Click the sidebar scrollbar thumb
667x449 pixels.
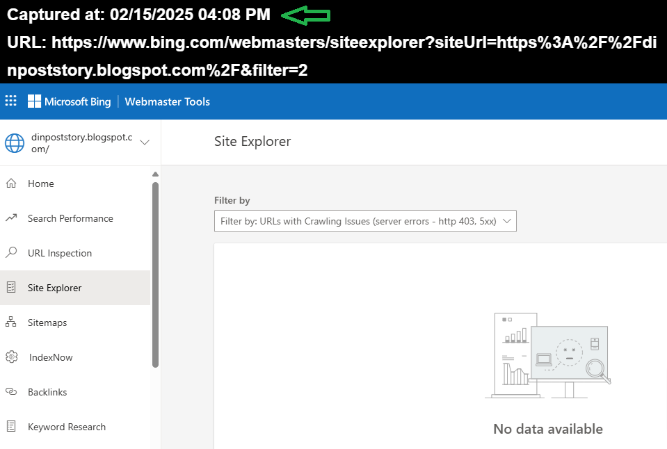[155, 275]
